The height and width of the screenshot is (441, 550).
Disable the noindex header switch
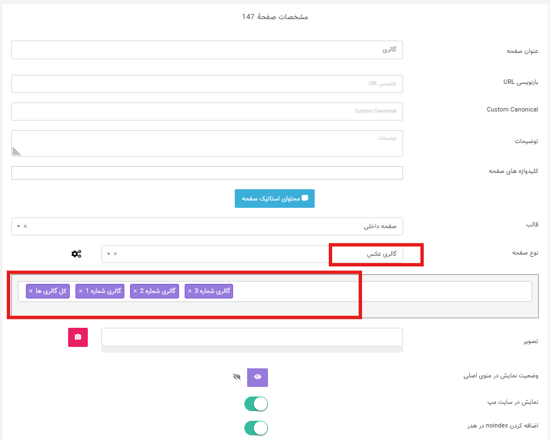click(256, 428)
